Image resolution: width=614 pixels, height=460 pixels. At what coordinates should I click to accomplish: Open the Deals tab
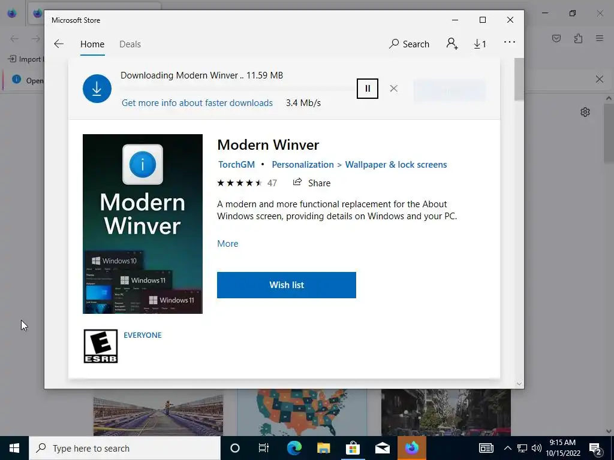[130, 44]
